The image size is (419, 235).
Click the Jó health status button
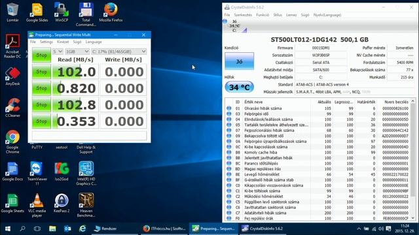[x=239, y=61]
